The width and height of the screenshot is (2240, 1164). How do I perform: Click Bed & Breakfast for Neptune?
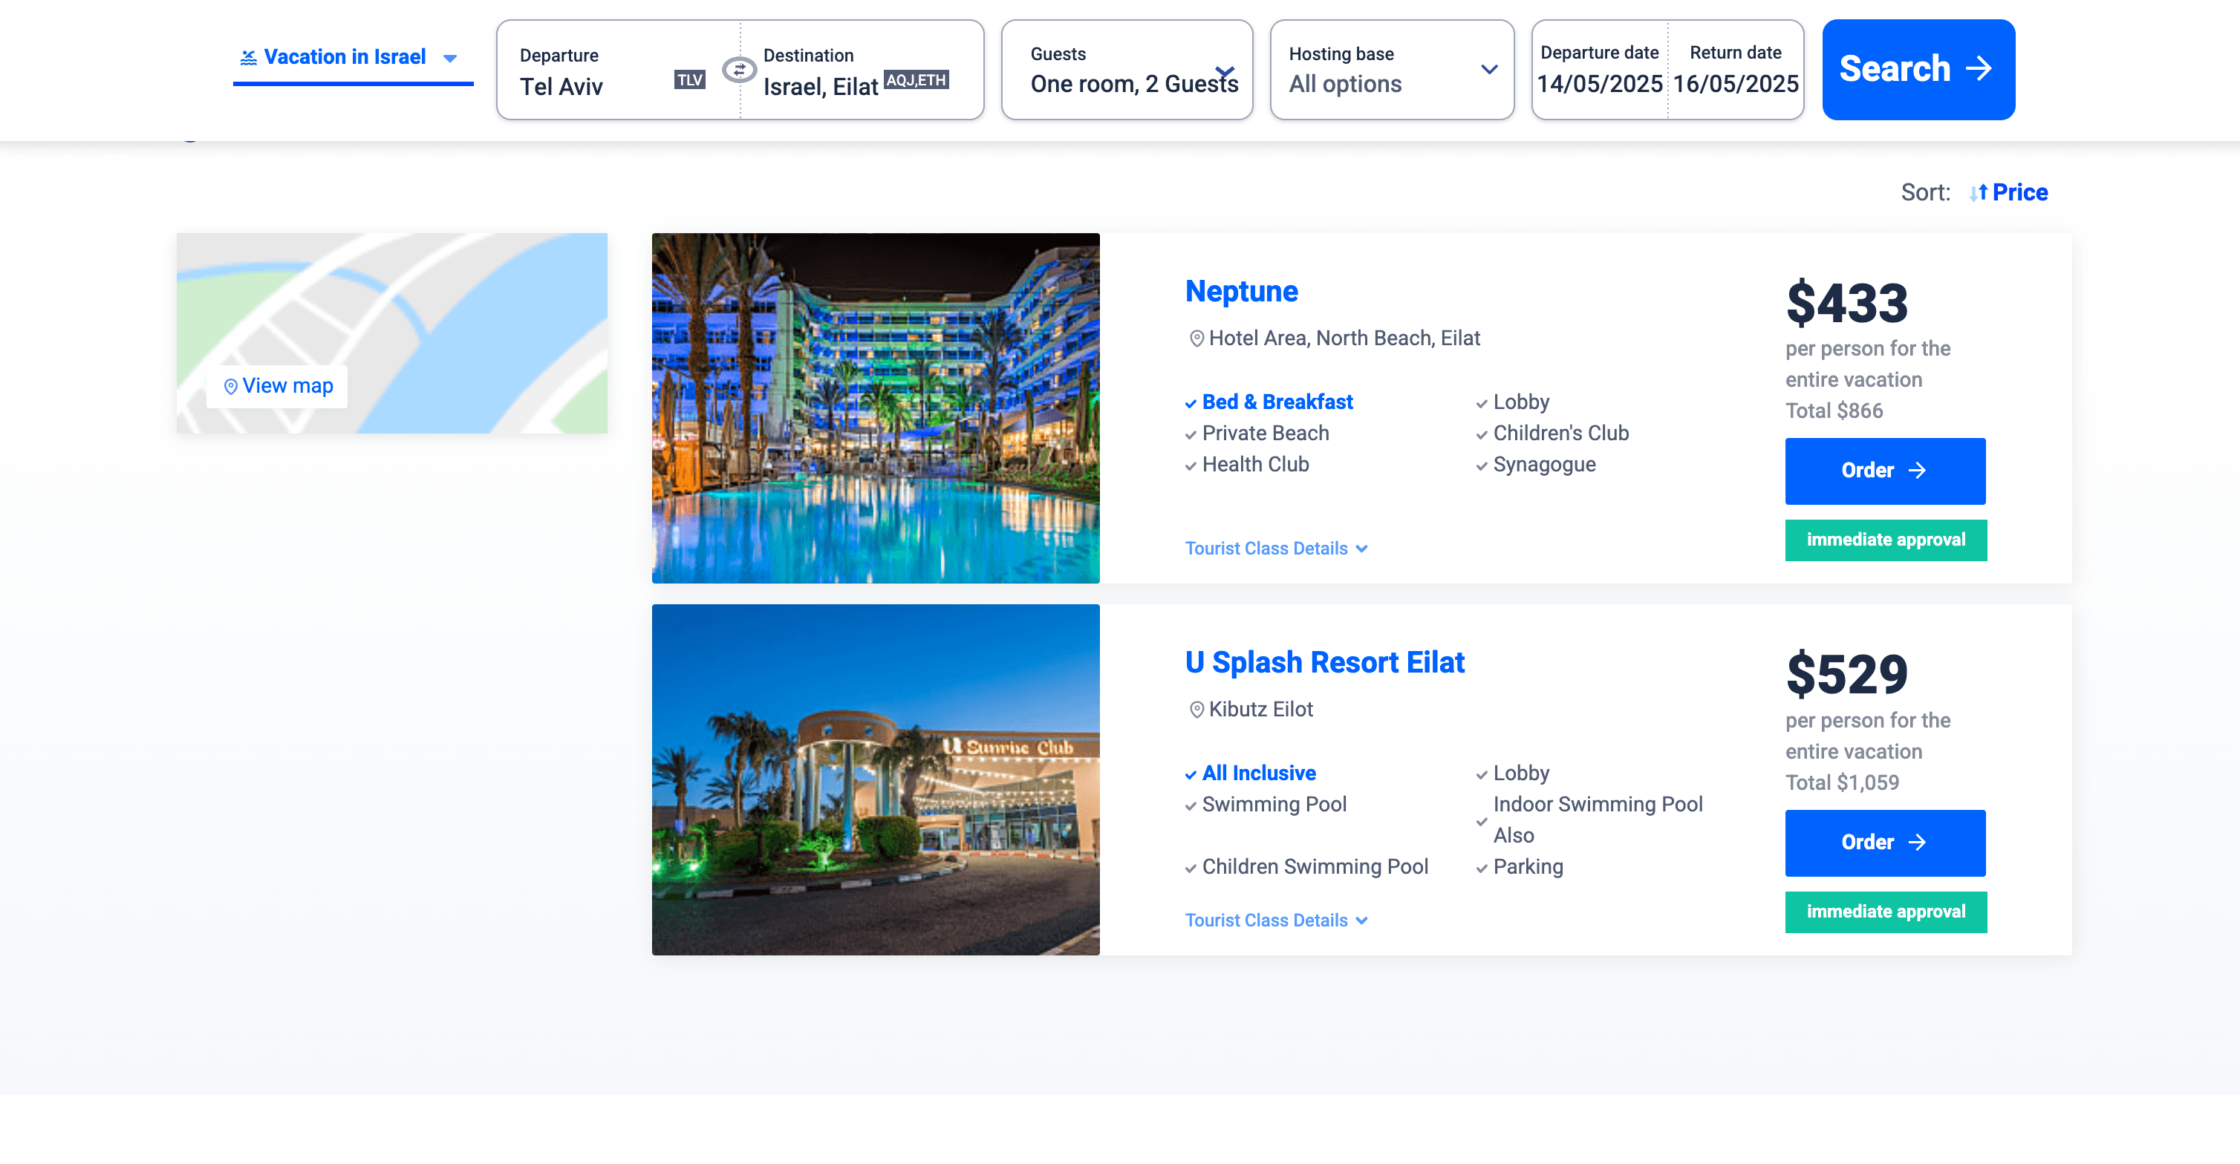tap(1277, 402)
